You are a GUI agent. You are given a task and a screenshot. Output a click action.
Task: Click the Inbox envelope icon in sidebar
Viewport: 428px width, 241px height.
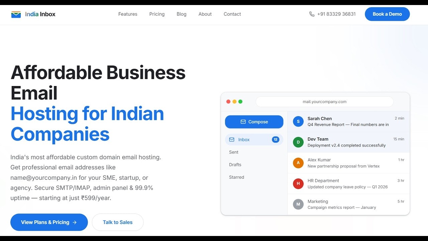(232, 140)
